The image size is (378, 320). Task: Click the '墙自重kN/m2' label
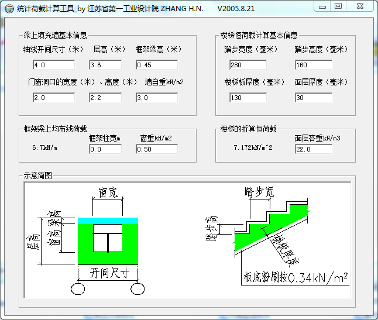tap(164, 82)
